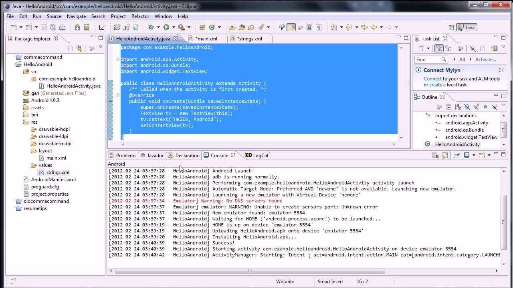
Task: Click the Last Edit Location icon
Action: pos(364,27)
